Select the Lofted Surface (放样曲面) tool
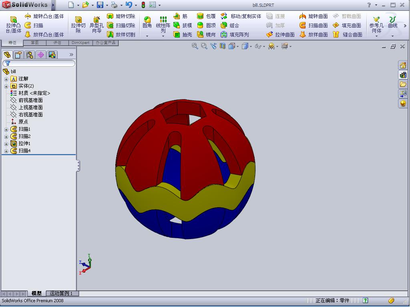 pos(314,34)
